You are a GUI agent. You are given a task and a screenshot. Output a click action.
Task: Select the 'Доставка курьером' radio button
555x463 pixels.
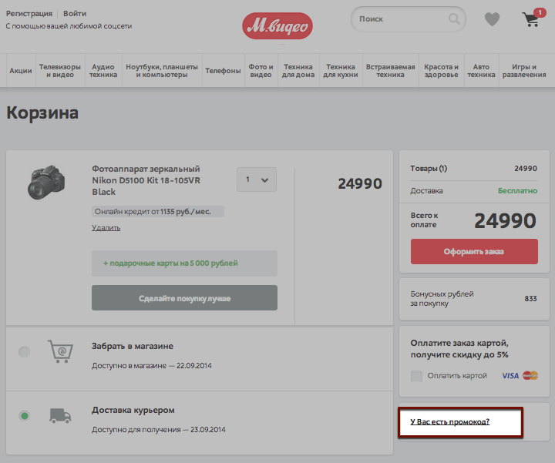coord(25,416)
